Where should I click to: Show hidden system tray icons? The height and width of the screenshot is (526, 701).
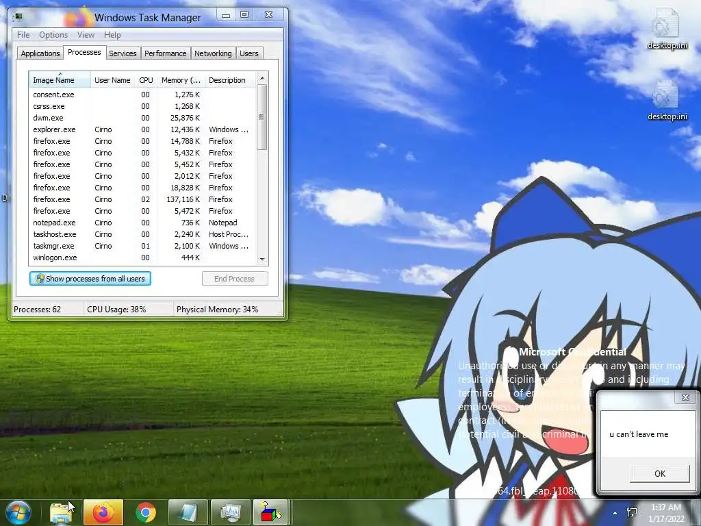point(615,513)
